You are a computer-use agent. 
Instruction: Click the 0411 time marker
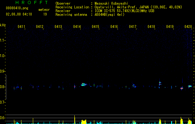(x=21, y=27)
